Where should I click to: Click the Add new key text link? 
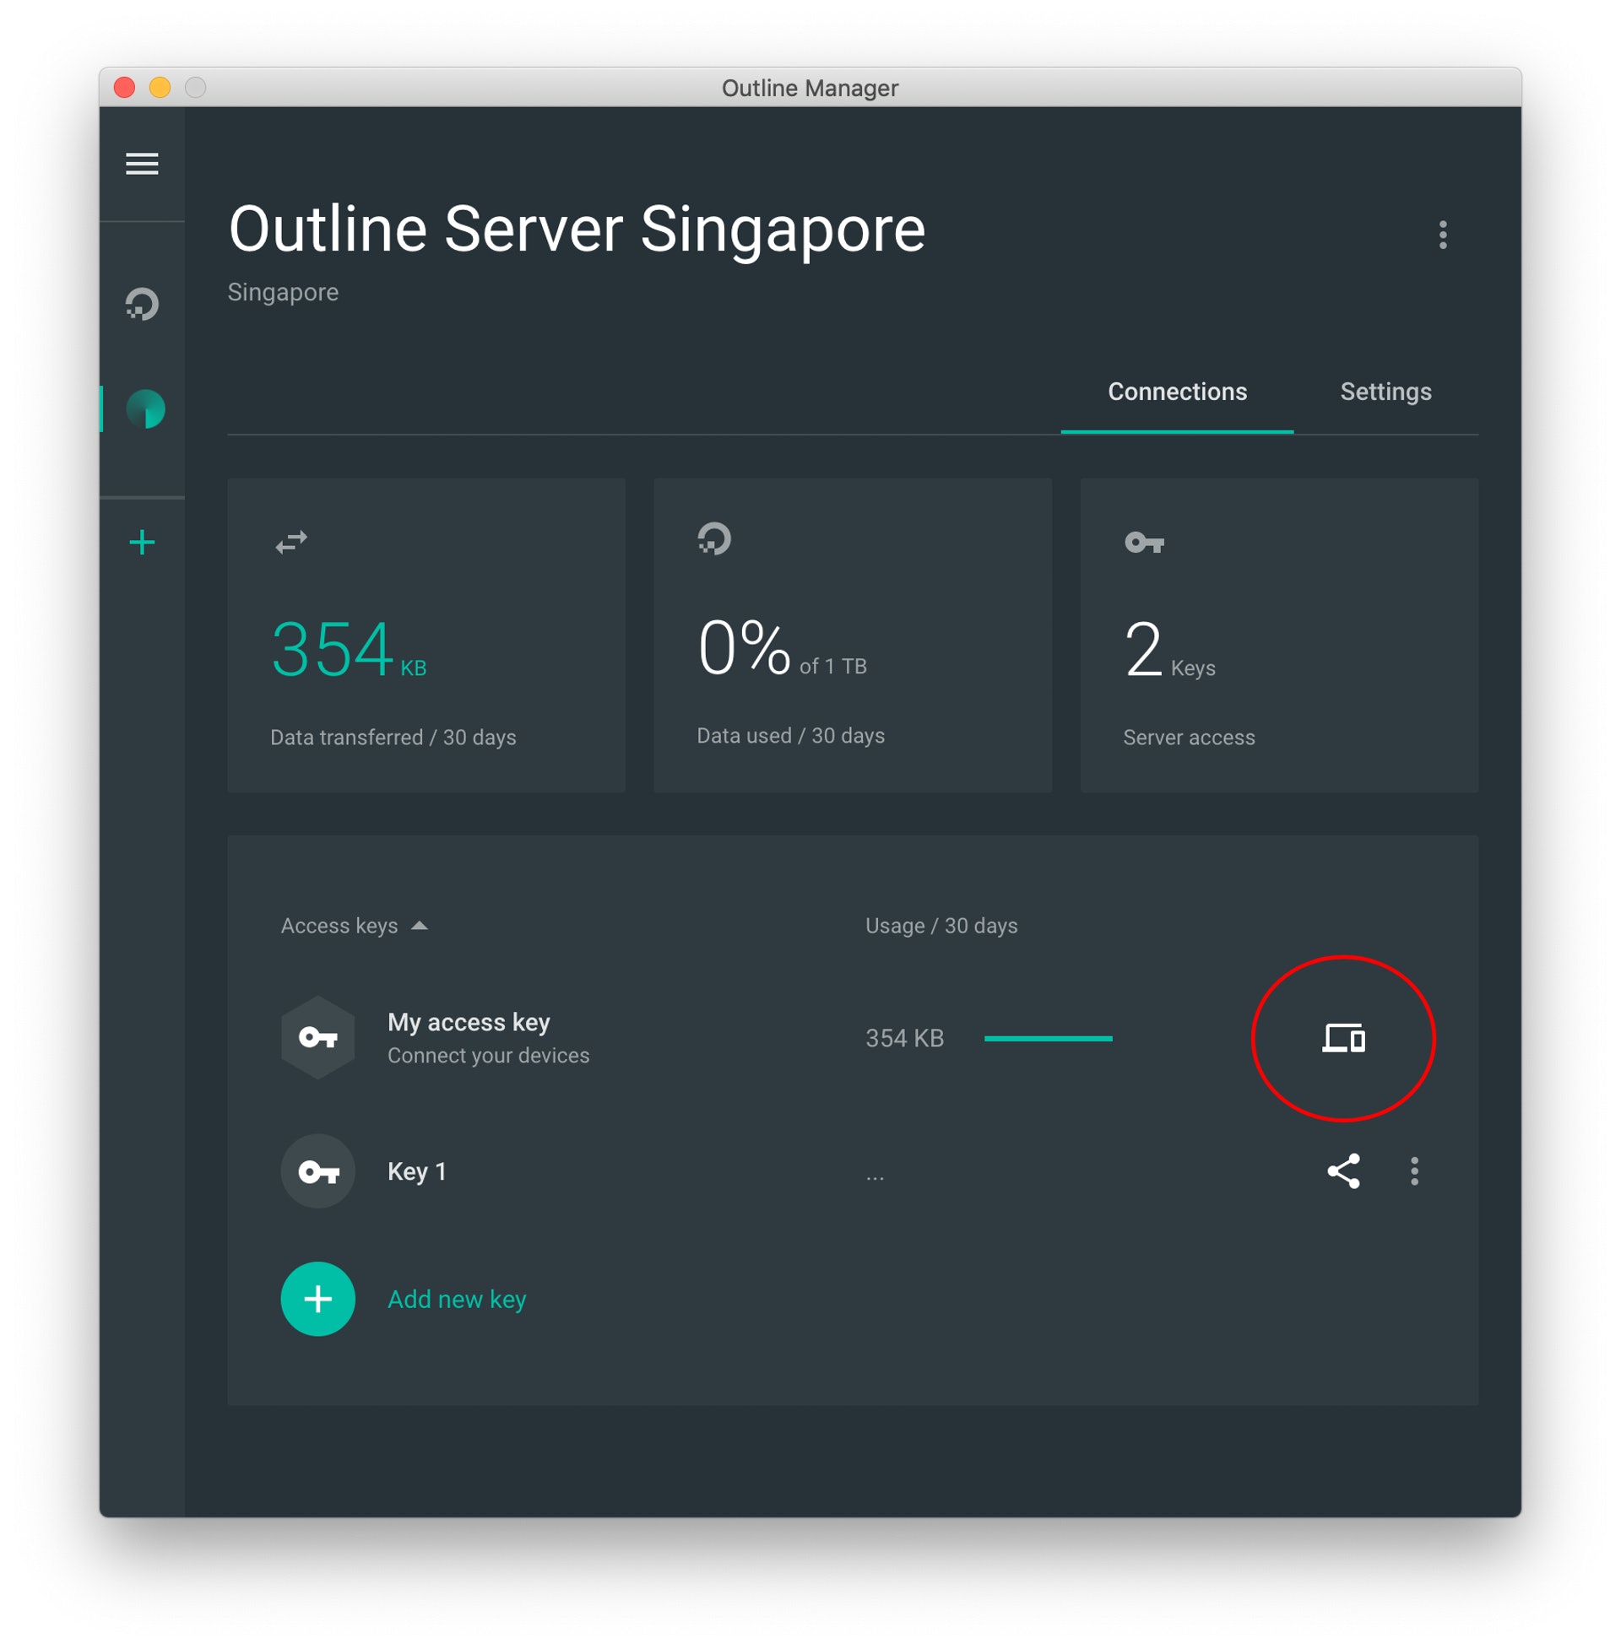pos(458,1300)
